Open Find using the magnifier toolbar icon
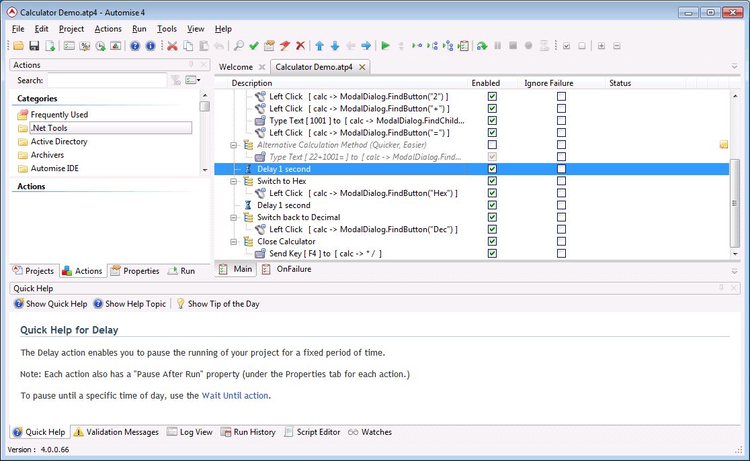 pyautogui.click(x=238, y=46)
